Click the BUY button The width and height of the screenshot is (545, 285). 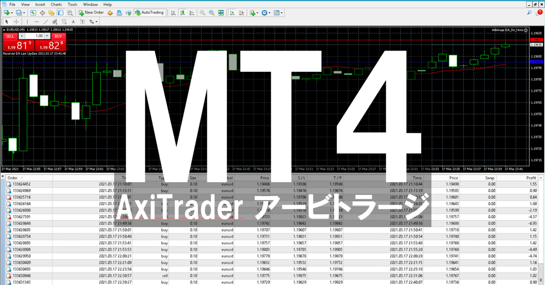[x=58, y=36]
